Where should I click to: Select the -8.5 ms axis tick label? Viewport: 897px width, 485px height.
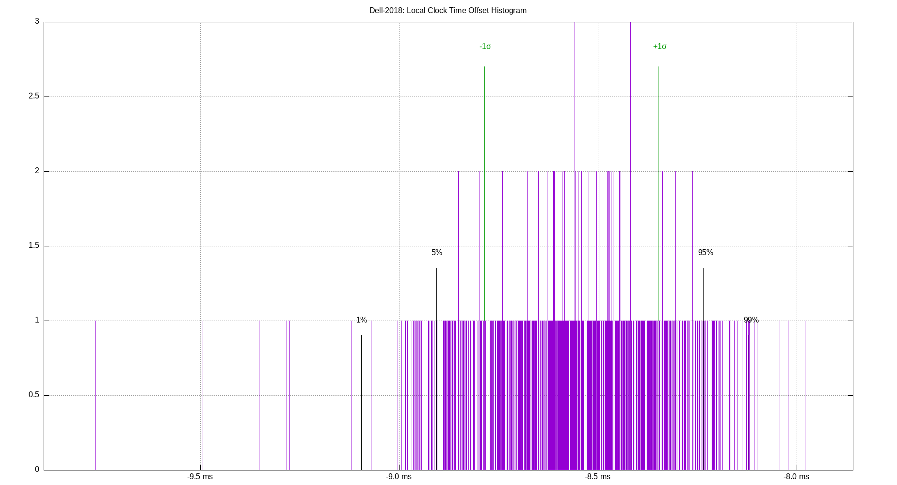598,477
